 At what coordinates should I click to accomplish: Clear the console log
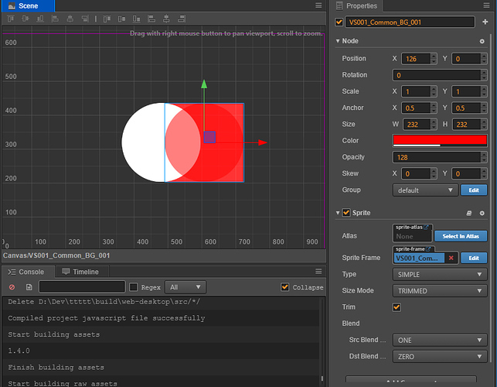(x=12, y=287)
